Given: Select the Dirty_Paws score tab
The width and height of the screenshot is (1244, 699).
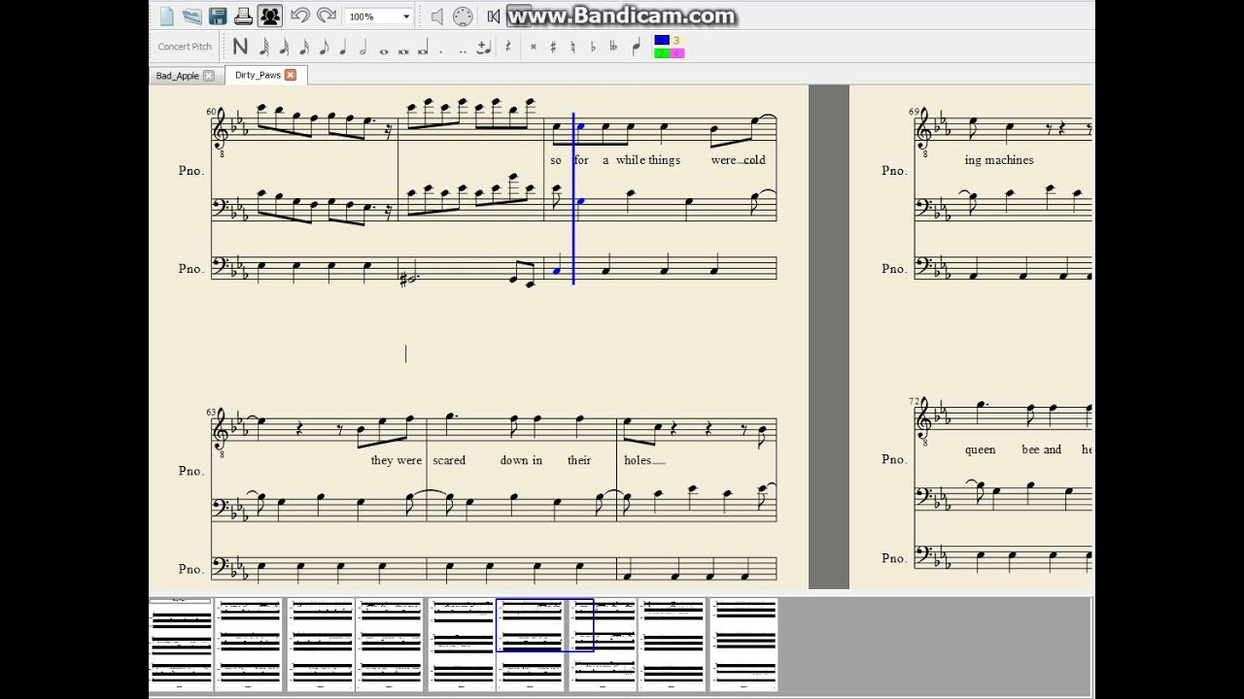Looking at the screenshot, I should (x=258, y=75).
